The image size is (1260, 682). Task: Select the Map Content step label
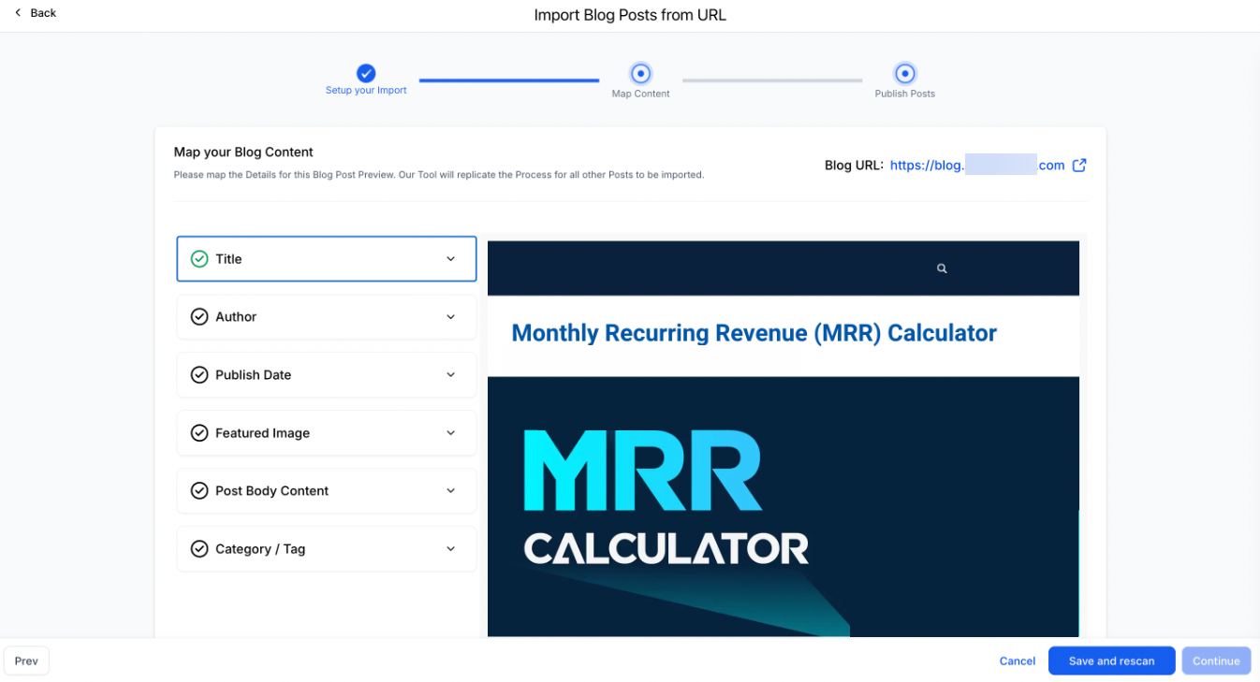640,94
